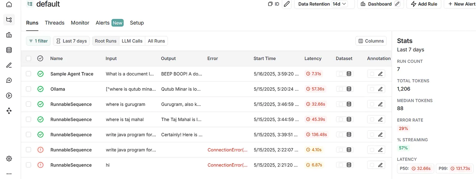
Task: Tick the checkbox for Sample Agent Trace row
Action: point(28,74)
